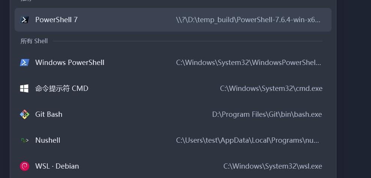Click the Git bin bash.exe path
The height and width of the screenshot is (178, 371).
tap(267, 114)
